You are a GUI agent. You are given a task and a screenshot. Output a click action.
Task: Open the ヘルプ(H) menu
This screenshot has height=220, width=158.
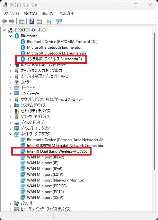click(x=67, y=13)
